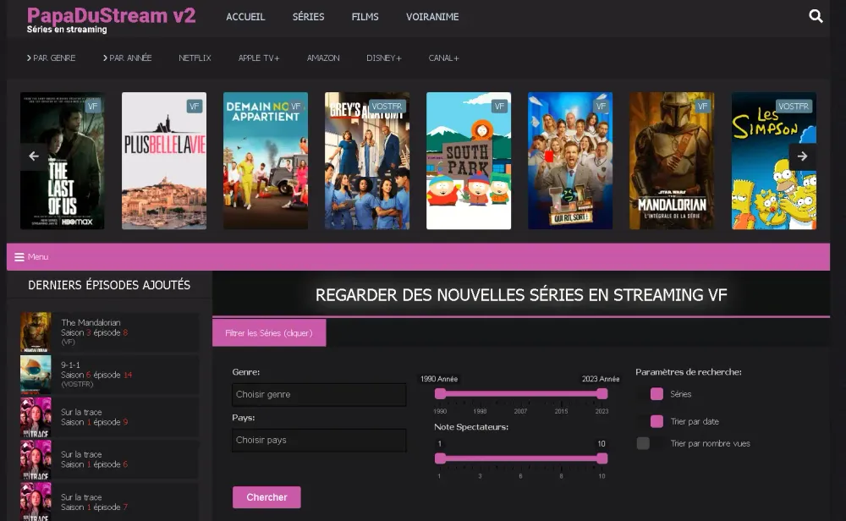846x521 pixels.
Task: Open Sur la trace épisode 9 thumbnail
Action: tap(36, 417)
